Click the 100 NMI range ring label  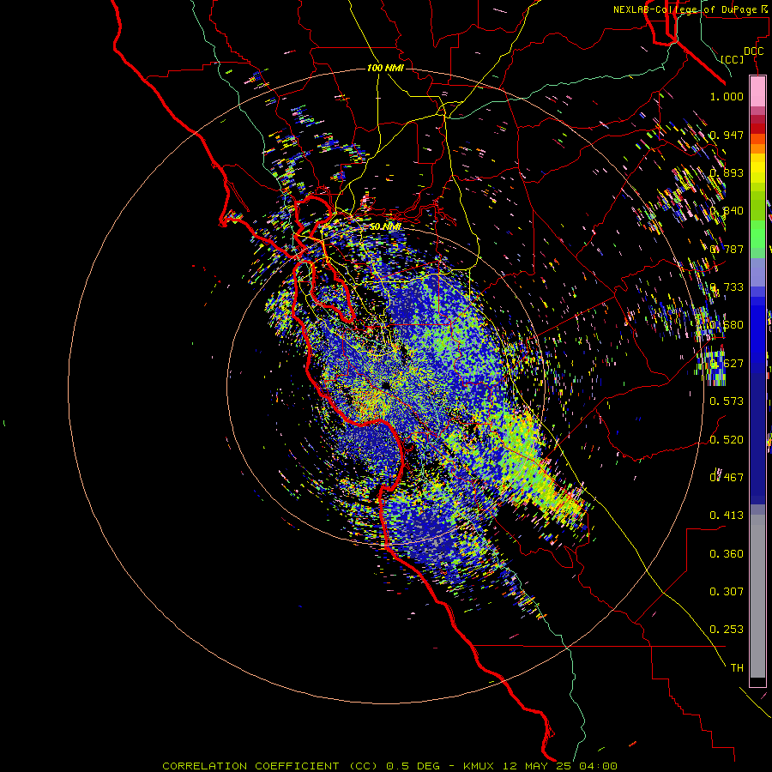pos(385,68)
